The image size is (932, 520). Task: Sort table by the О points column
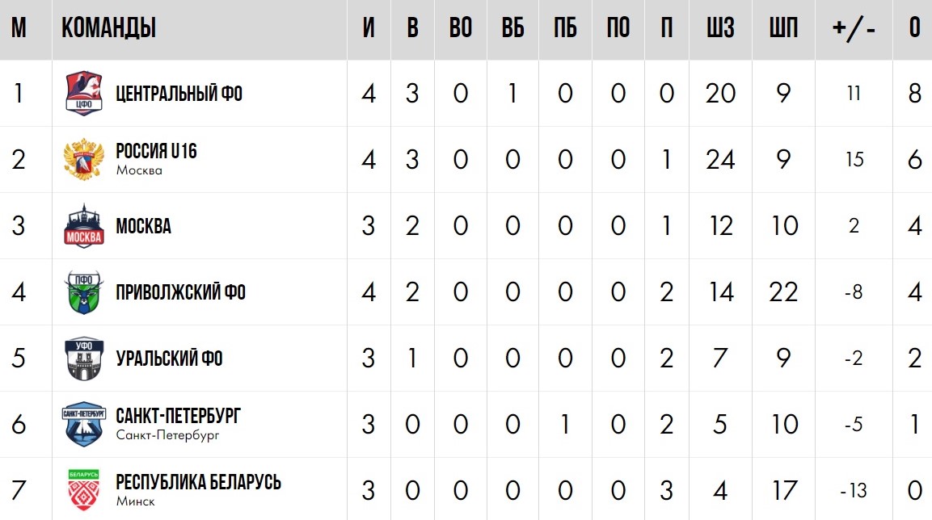(x=914, y=29)
